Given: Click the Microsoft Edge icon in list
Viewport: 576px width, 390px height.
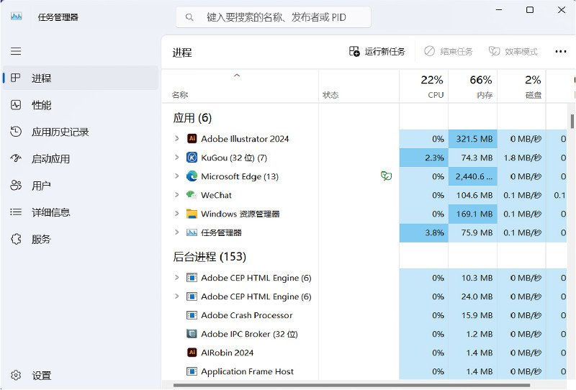Looking at the screenshot, I should point(192,176).
